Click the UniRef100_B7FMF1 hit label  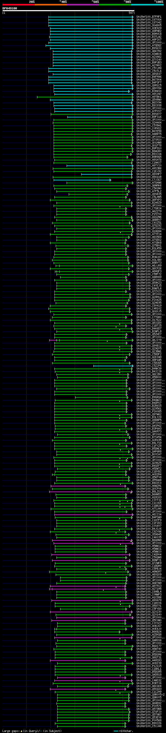[149, 17]
